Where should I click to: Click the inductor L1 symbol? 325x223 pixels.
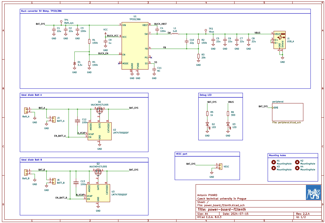[175, 34]
